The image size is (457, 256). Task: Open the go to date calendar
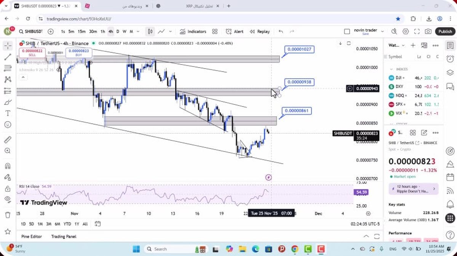click(x=98, y=224)
